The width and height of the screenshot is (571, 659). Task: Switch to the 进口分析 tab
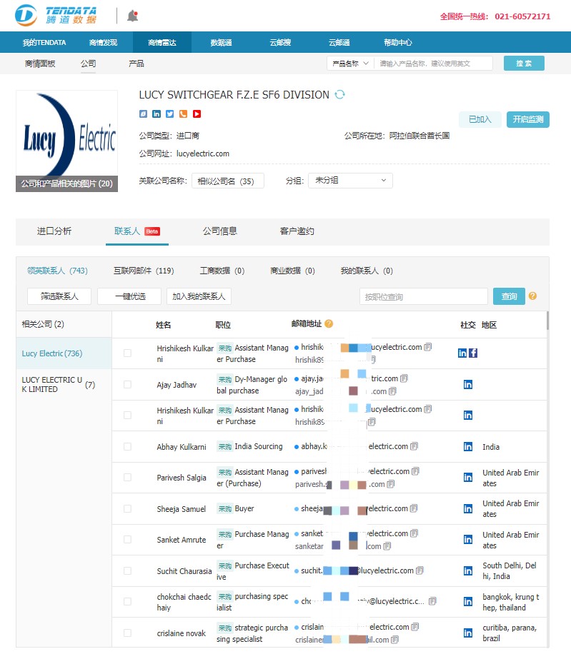(x=54, y=231)
